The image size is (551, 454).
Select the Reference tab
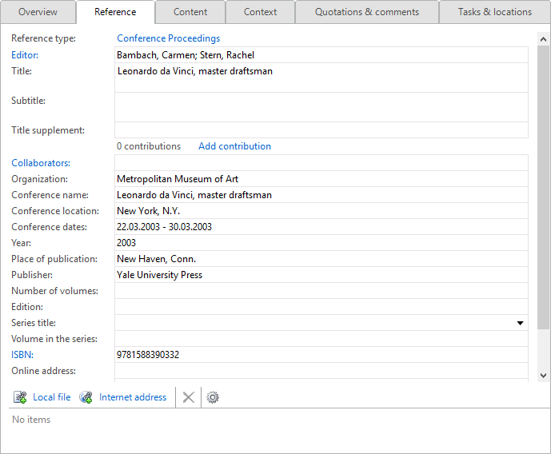(x=115, y=12)
